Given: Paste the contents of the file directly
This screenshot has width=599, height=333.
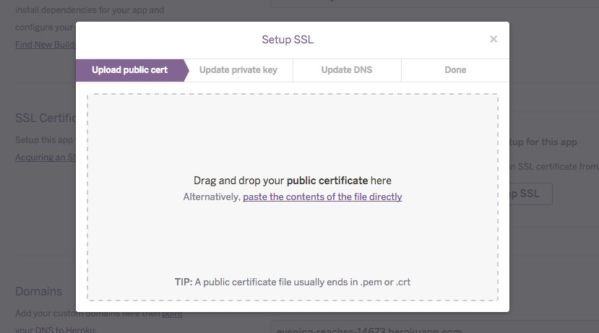Looking at the screenshot, I should 322,196.
